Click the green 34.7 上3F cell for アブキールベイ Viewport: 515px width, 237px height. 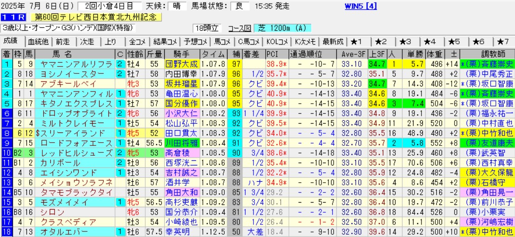[376, 84]
